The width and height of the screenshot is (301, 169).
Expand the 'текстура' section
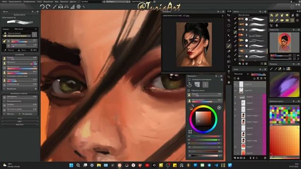pyautogui.click(x=20, y=124)
